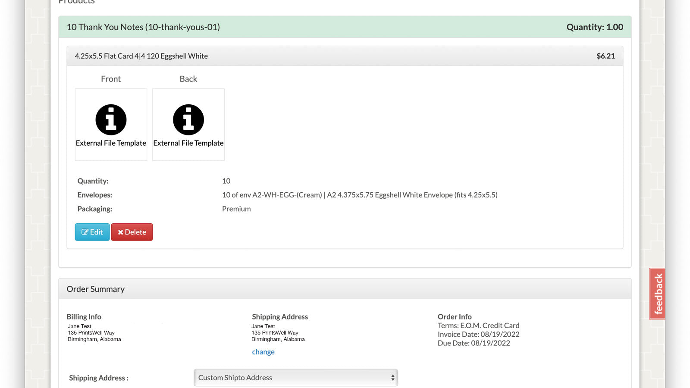Click the Packaging: row label
The height and width of the screenshot is (388, 690).
tap(95, 209)
